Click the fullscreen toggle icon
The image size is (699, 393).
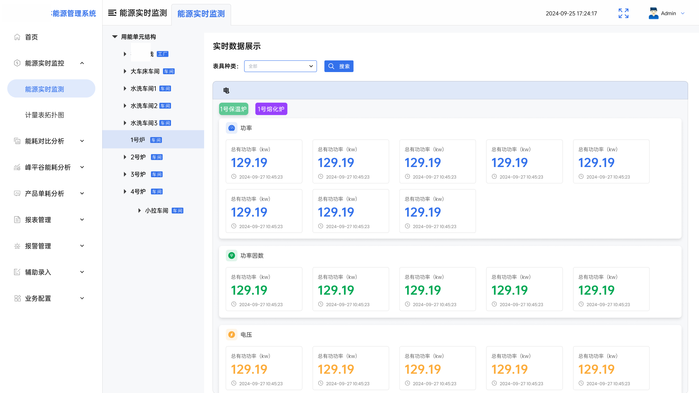623,13
